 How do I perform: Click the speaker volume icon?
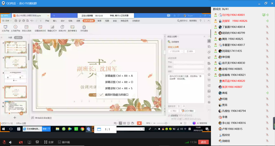click(x=11, y=142)
